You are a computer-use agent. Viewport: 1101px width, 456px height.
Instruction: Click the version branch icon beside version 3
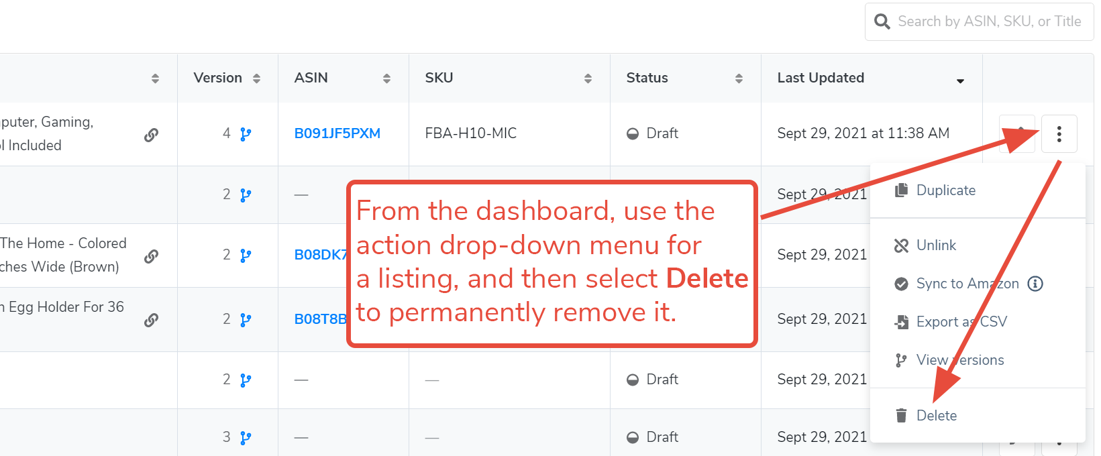[245, 437]
